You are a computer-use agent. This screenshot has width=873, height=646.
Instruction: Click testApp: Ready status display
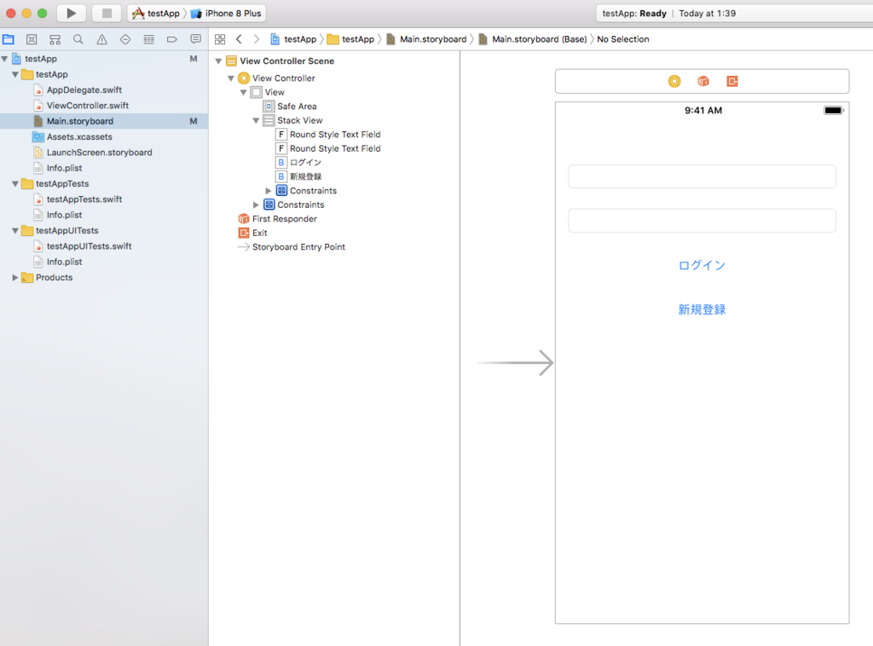pos(634,14)
